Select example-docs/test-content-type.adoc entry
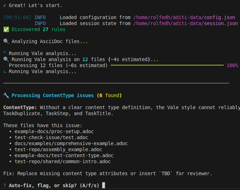Screen dimensions: 240x190 click(x=64, y=156)
